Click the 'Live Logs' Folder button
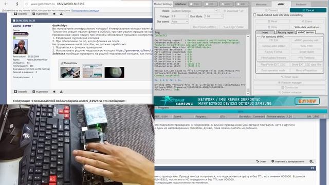329x185 pixels. pyautogui.click(x=233, y=27)
